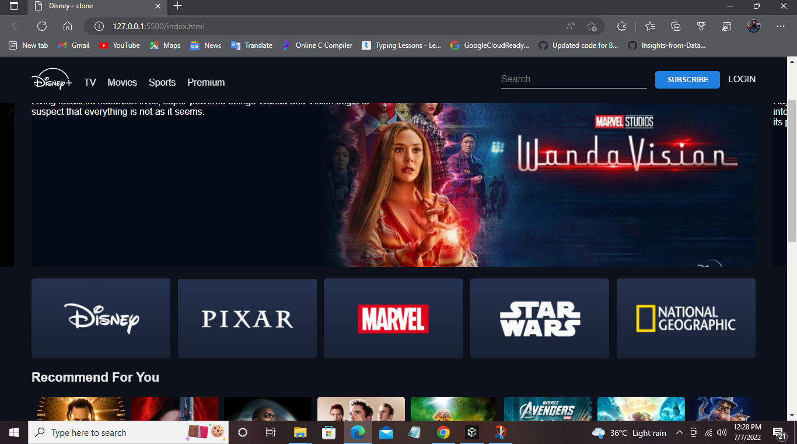Open the Extensions puzzle icon

coord(621,26)
